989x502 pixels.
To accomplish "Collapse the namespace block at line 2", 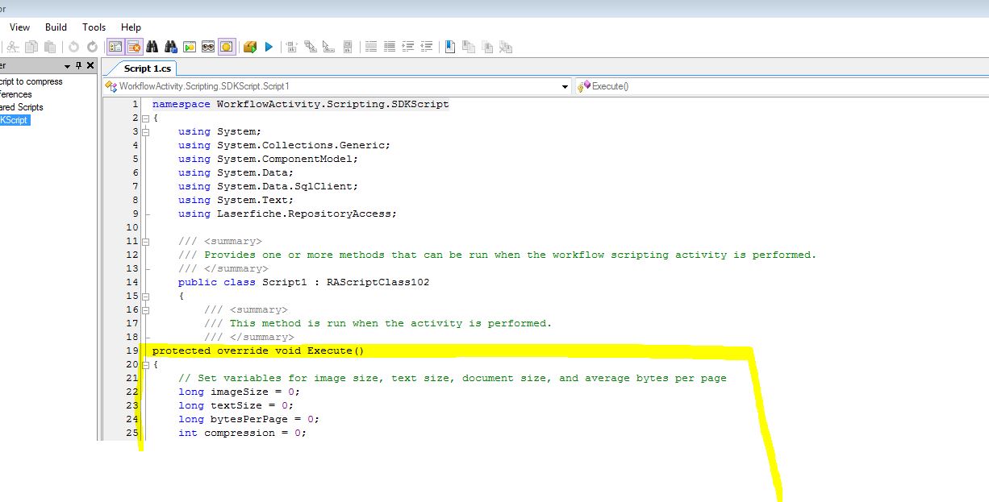I will coord(145,118).
